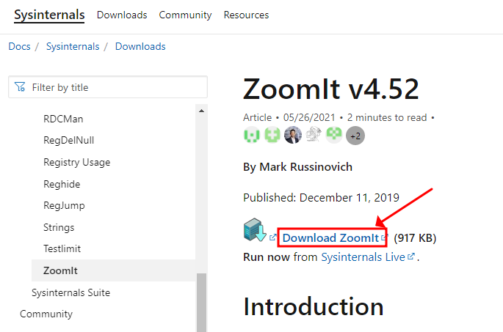Open the Sysinternals home heading link
Screen dimensions: 503x332
click(x=49, y=15)
